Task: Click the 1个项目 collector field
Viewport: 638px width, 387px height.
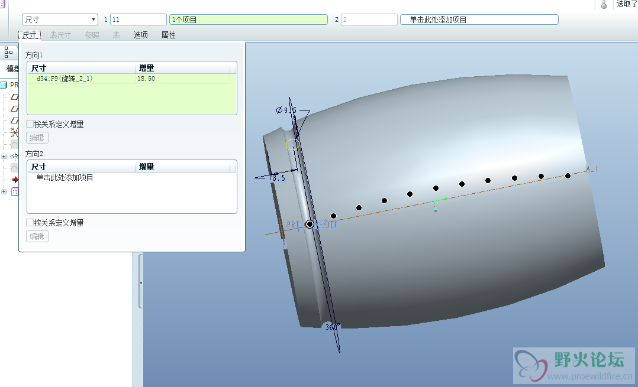Action: [x=249, y=19]
